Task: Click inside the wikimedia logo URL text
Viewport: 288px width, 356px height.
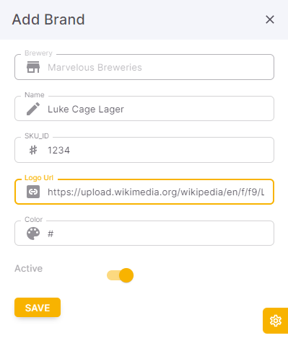Action: point(156,192)
